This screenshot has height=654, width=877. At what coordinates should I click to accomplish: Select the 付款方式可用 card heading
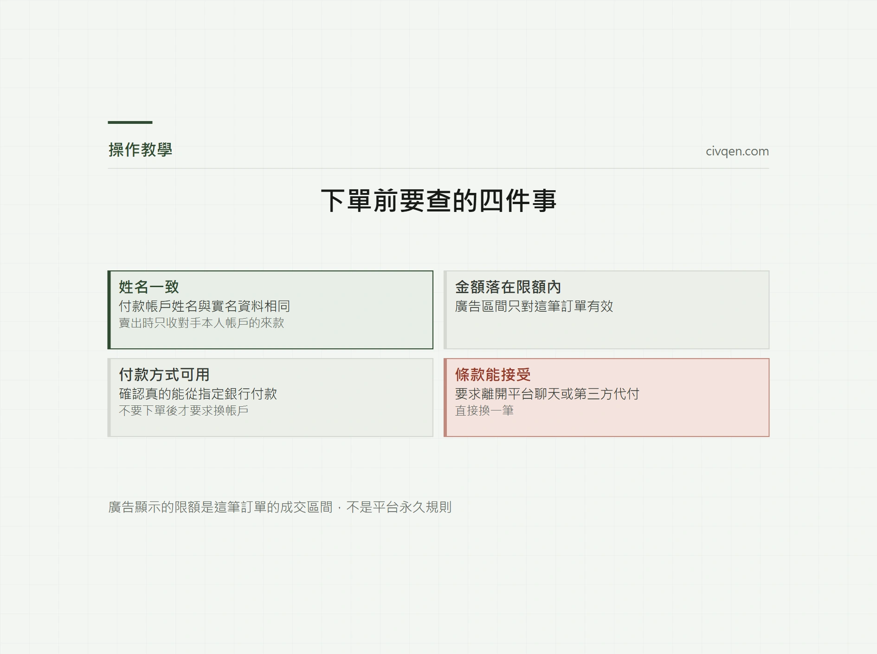164,375
